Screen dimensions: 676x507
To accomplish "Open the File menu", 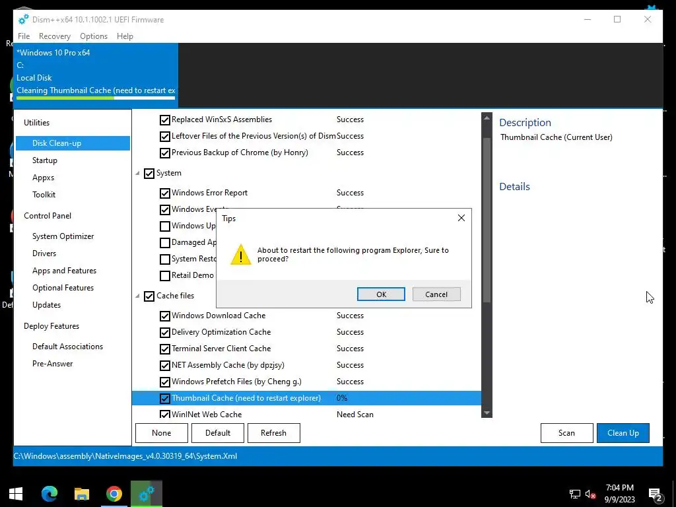I will tap(24, 36).
